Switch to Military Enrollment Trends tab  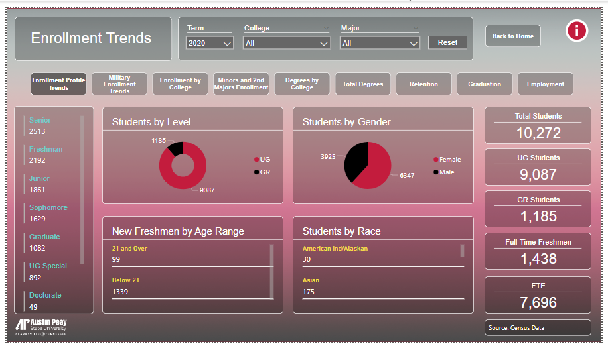pos(119,84)
